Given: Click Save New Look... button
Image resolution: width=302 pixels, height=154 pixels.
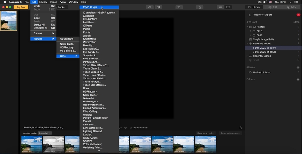Looking at the screenshot, I should (206, 133).
